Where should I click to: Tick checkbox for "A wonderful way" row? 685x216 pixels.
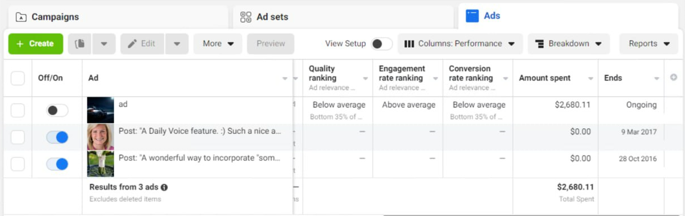pyautogui.click(x=18, y=164)
